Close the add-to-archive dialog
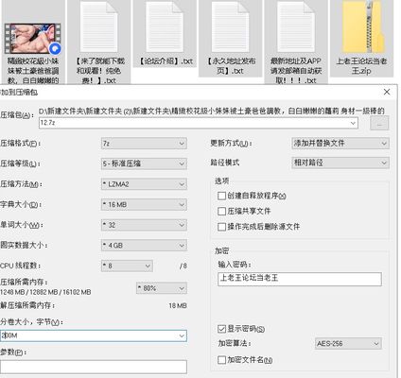This screenshot has height=378, width=401. [387, 92]
